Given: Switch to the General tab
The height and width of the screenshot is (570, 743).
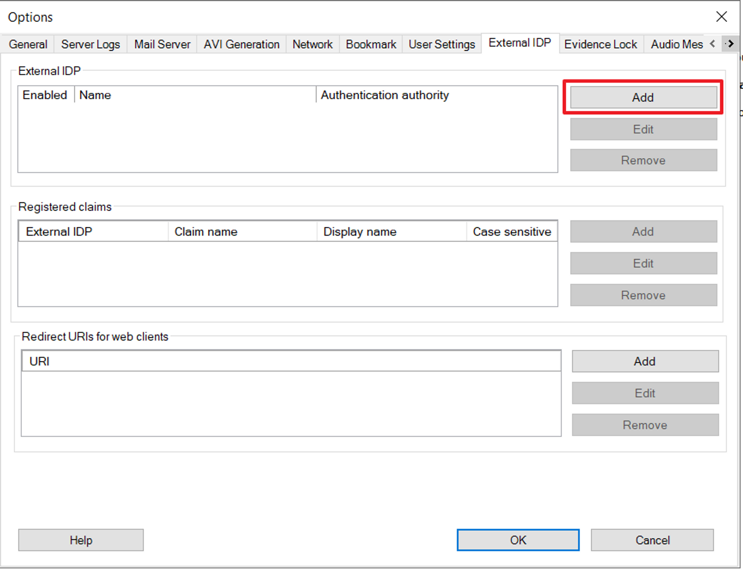Looking at the screenshot, I should (x=28, y=44).
